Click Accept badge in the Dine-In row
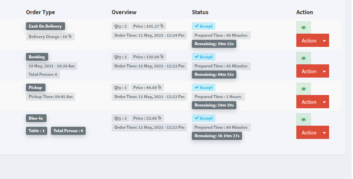 tap(204, 118)
